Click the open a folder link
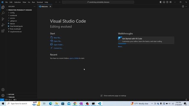The height and width of the screenshot is (106, 189). point(74,58)
